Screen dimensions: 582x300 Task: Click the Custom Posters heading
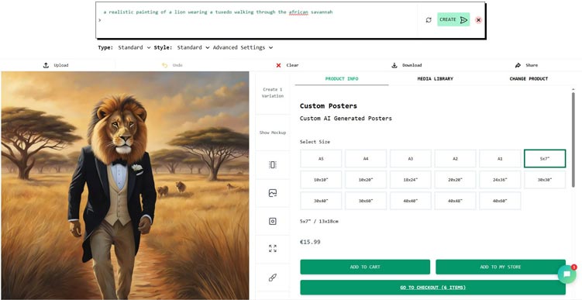pyautogui.click(x=329, y=106)
